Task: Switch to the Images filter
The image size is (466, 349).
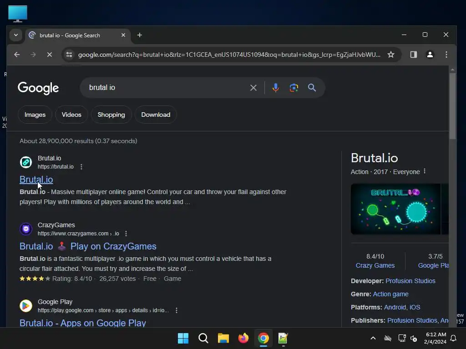Action: pos(35,115)
